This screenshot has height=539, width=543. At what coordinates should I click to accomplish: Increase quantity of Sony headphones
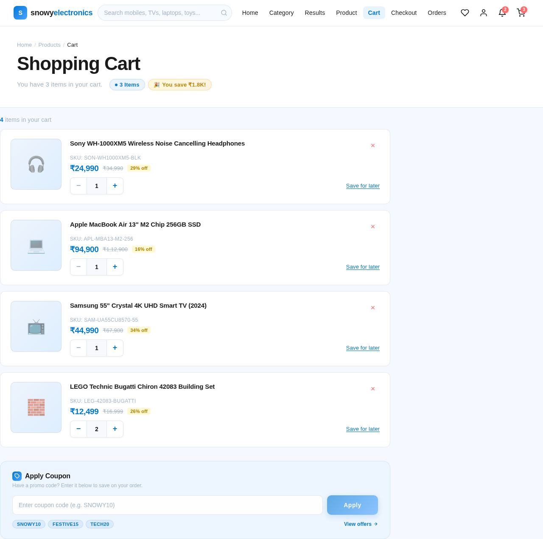point(115,186)
